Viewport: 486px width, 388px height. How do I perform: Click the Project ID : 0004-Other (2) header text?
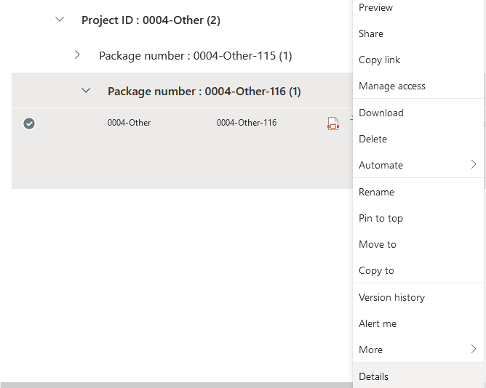coord(151,20)
